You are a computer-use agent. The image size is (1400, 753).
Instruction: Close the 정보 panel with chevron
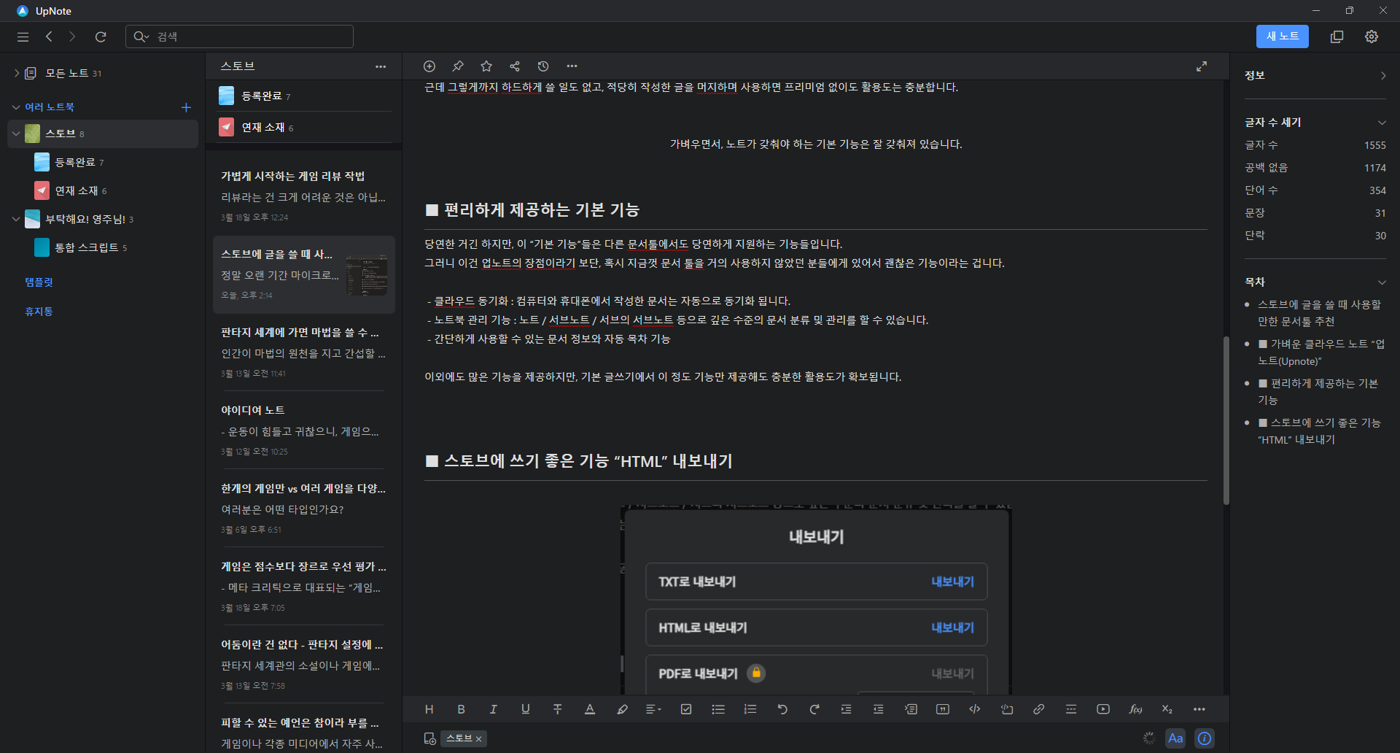pos(1383,76)
